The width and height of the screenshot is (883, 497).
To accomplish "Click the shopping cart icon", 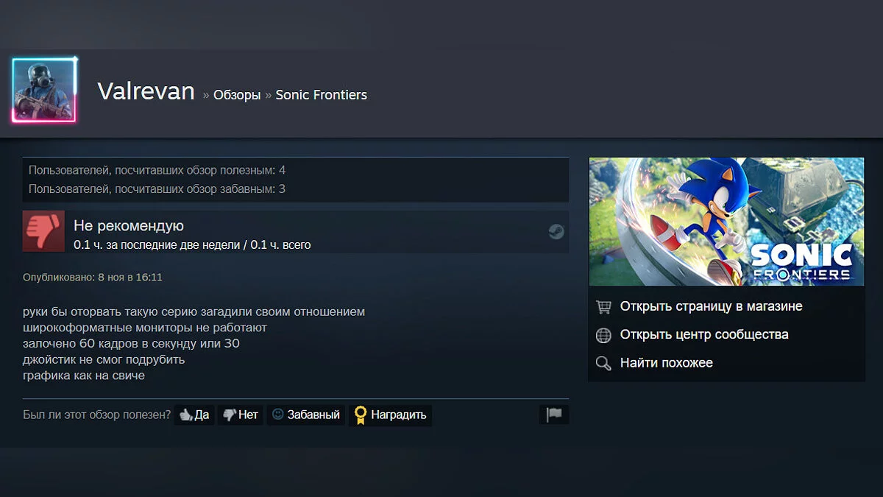I will click(x=603, y=306).
